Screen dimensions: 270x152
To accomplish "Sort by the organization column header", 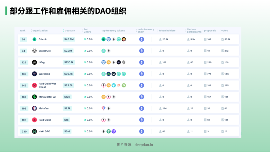I will pos(39,30).
